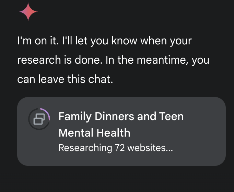Viewport: 234px width, 192px height.
Task: Click the purple progress ring arc
Action: point(46,114)
